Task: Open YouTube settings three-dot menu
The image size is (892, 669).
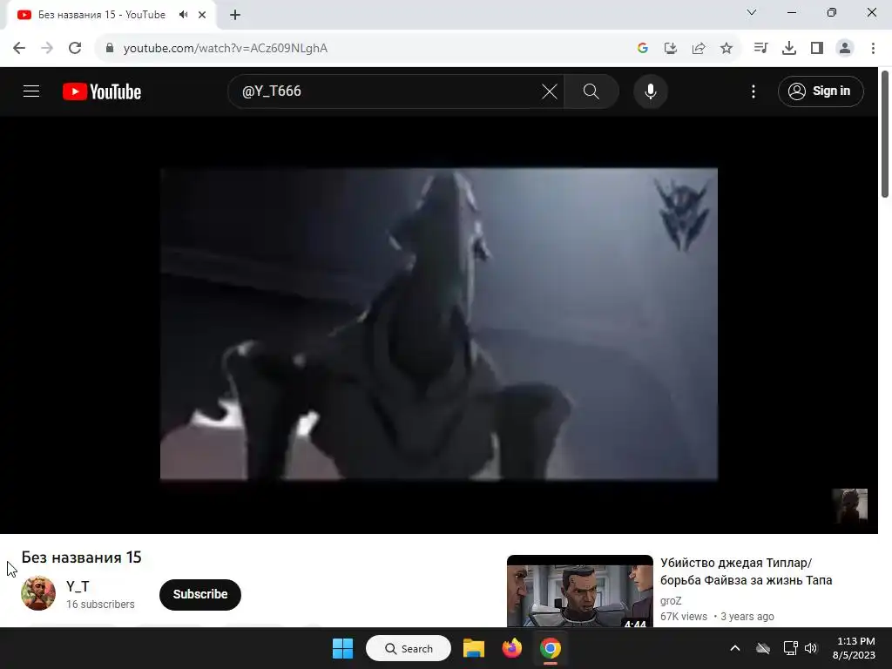Action: tap(753, 91)
